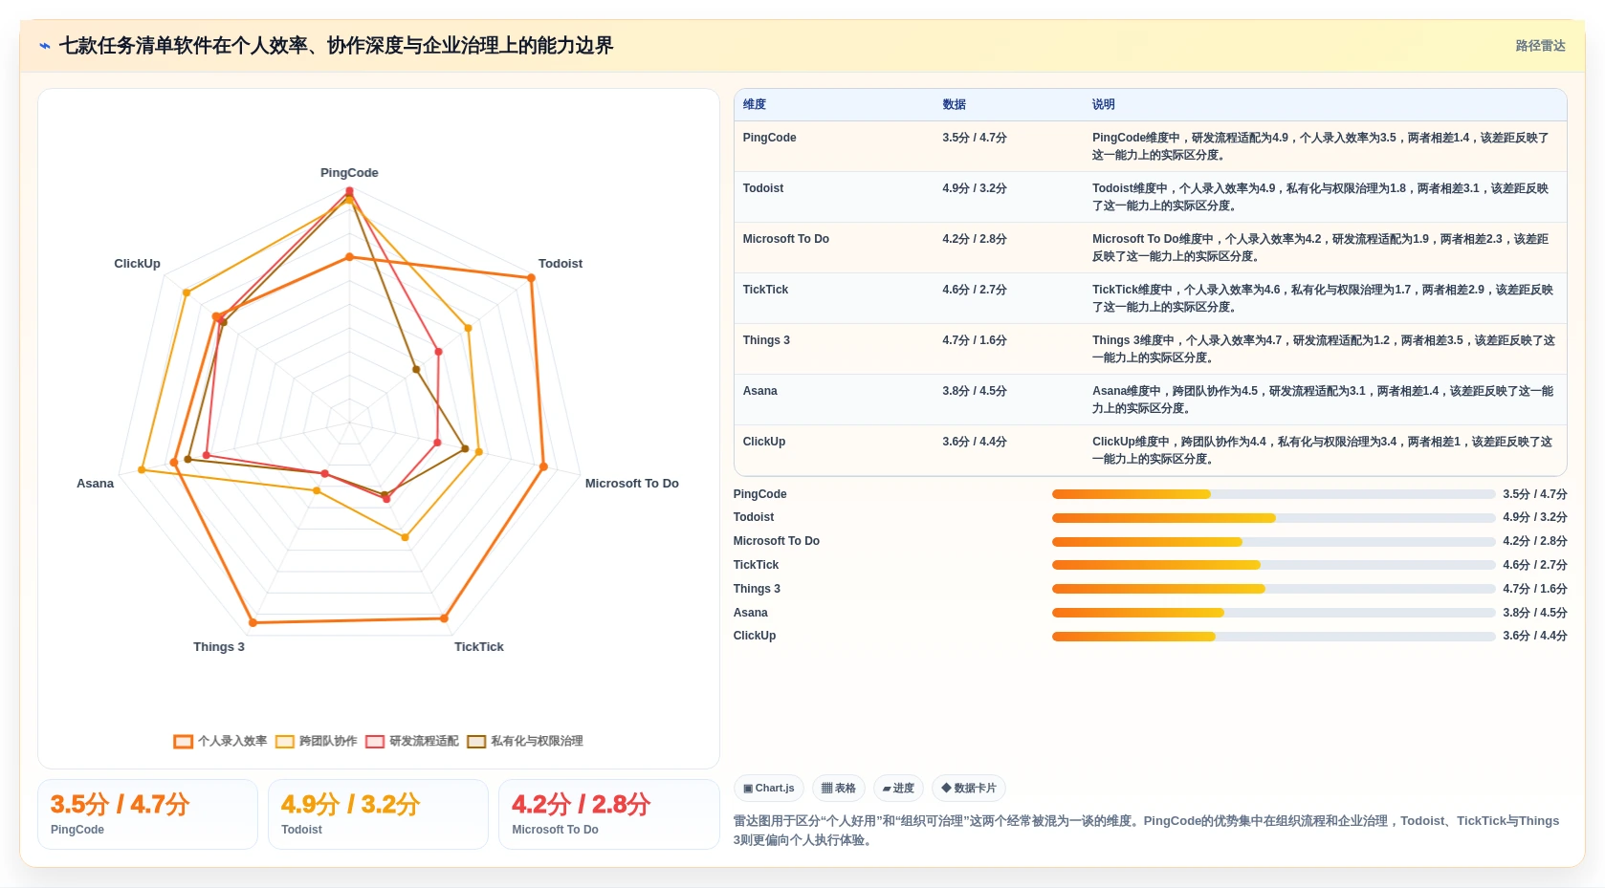Click the radar point at the PingCode peak

(x=349, y=191)
